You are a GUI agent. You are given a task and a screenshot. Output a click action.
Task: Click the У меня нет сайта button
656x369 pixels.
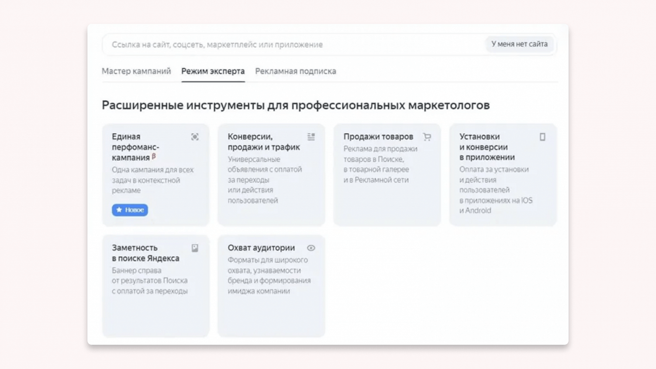point(519,44)
